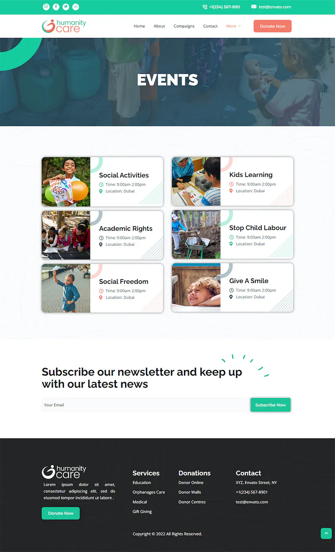Open Orphanages Care footer link
Viewport: 335px width, 552px height.
click(x=149, y=492)
